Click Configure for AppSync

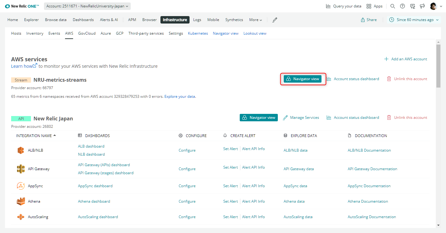[x=187, y=186]
